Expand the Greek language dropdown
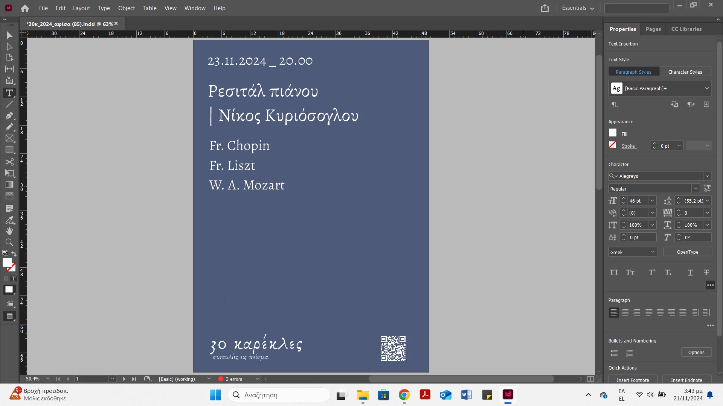Viewport: 723px width, 406px height. pos(653,252)
